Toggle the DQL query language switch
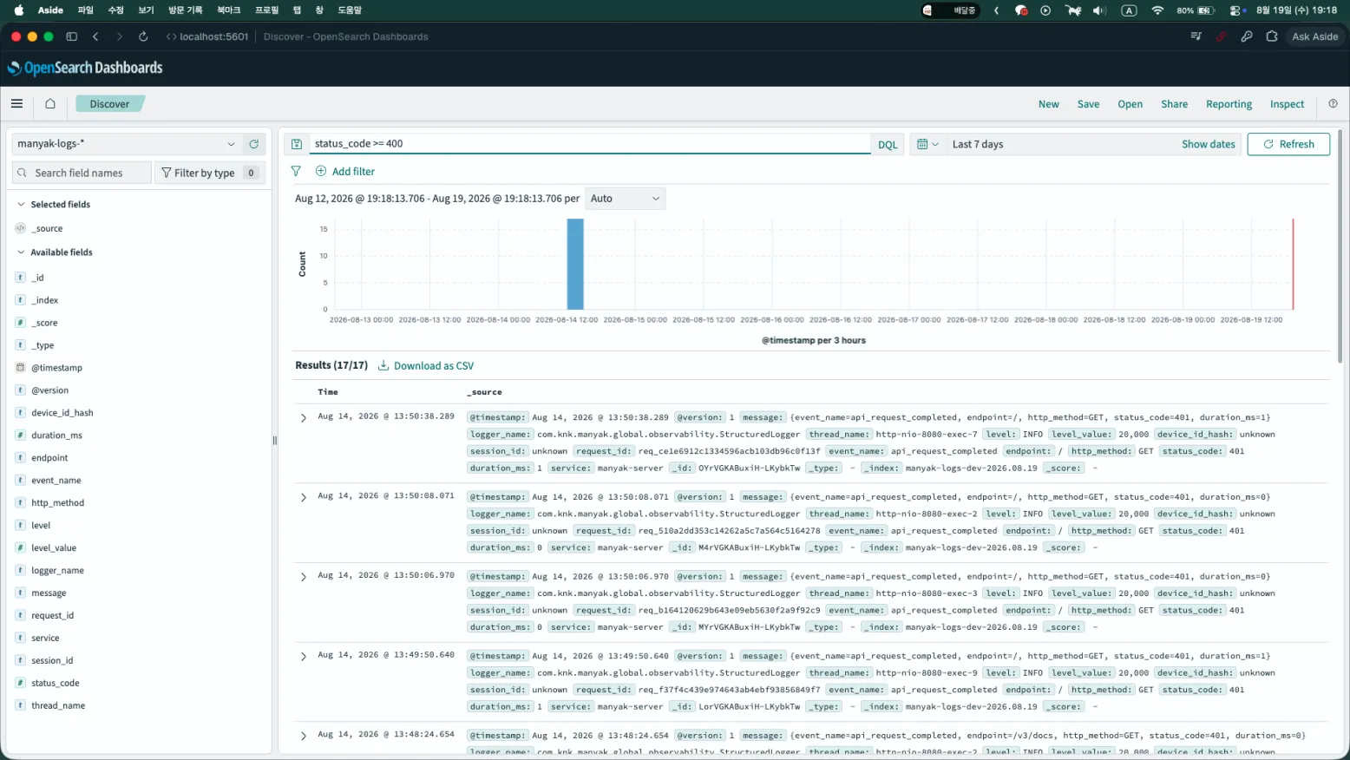The image size is (1350, 760). point(888,145)
